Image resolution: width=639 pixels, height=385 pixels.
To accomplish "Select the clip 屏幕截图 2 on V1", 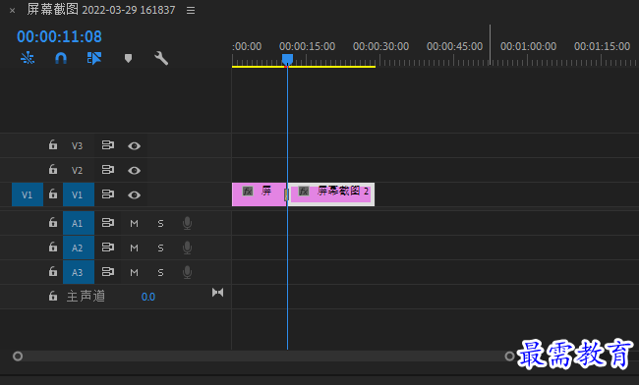I will pos(331,194).
